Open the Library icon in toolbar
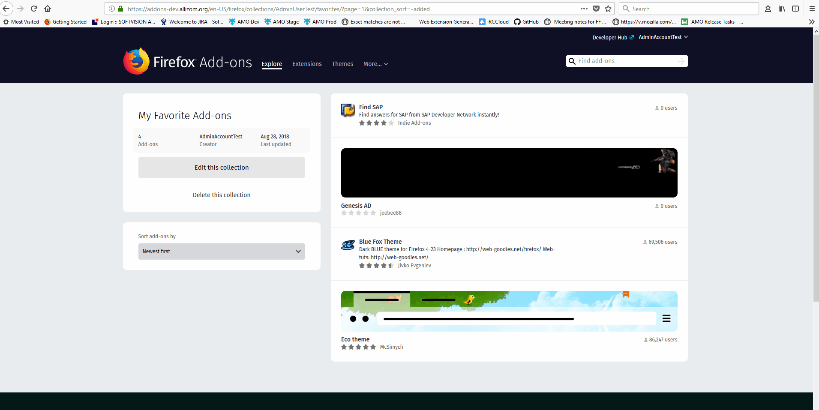The width and height of the screenshot is (819, 410). [x=782, y=9]
